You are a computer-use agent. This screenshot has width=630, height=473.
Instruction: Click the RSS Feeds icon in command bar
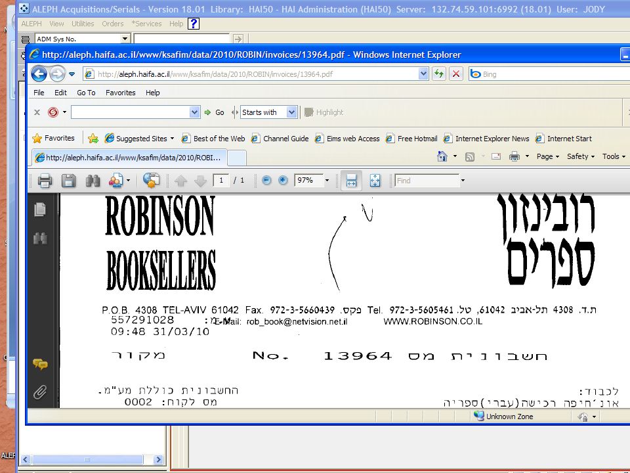tap(469, 157)
